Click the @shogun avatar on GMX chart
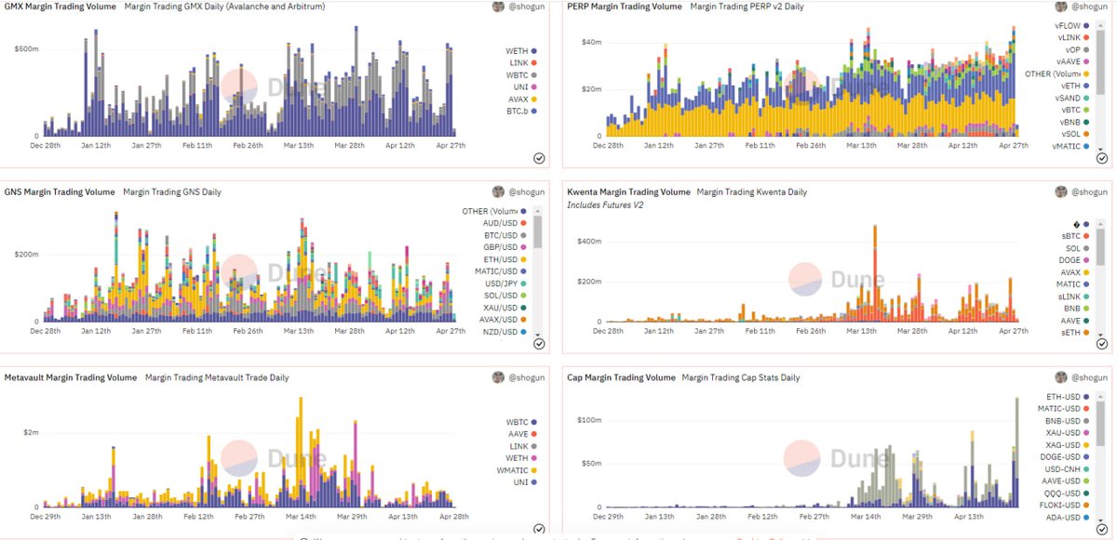The image size is (1117, 540). click(499, 7)
